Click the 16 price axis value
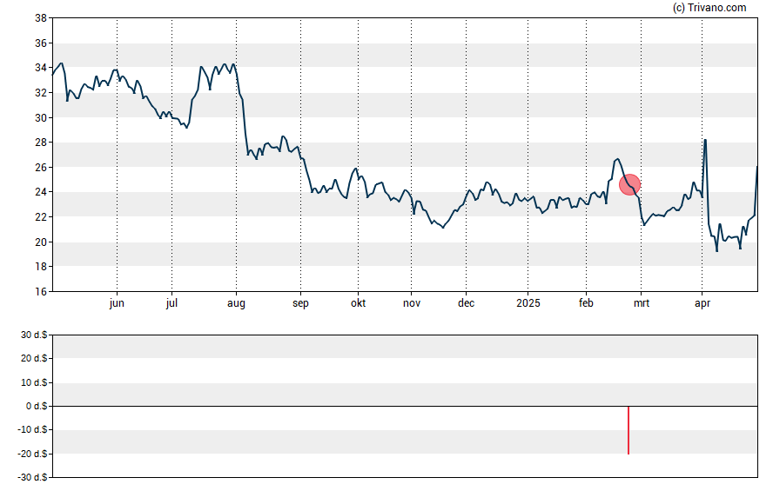This screenshot has height=491, width=773. tap(41, 292)
